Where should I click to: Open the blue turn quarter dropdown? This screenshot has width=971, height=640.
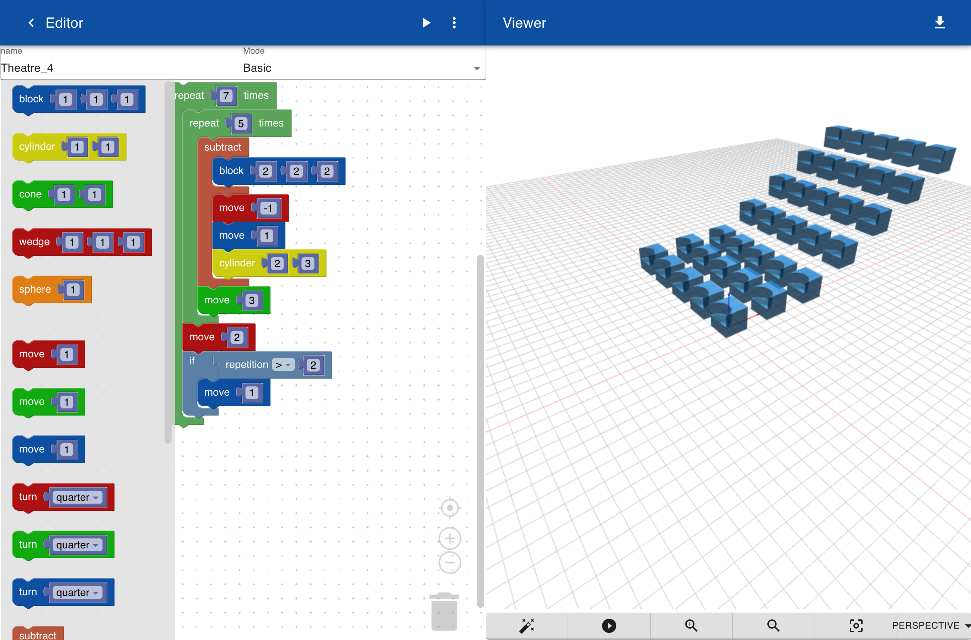point(77,592)
